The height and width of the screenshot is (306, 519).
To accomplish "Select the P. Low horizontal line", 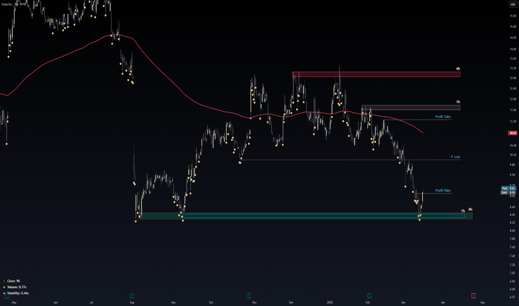I will point(351,160).
